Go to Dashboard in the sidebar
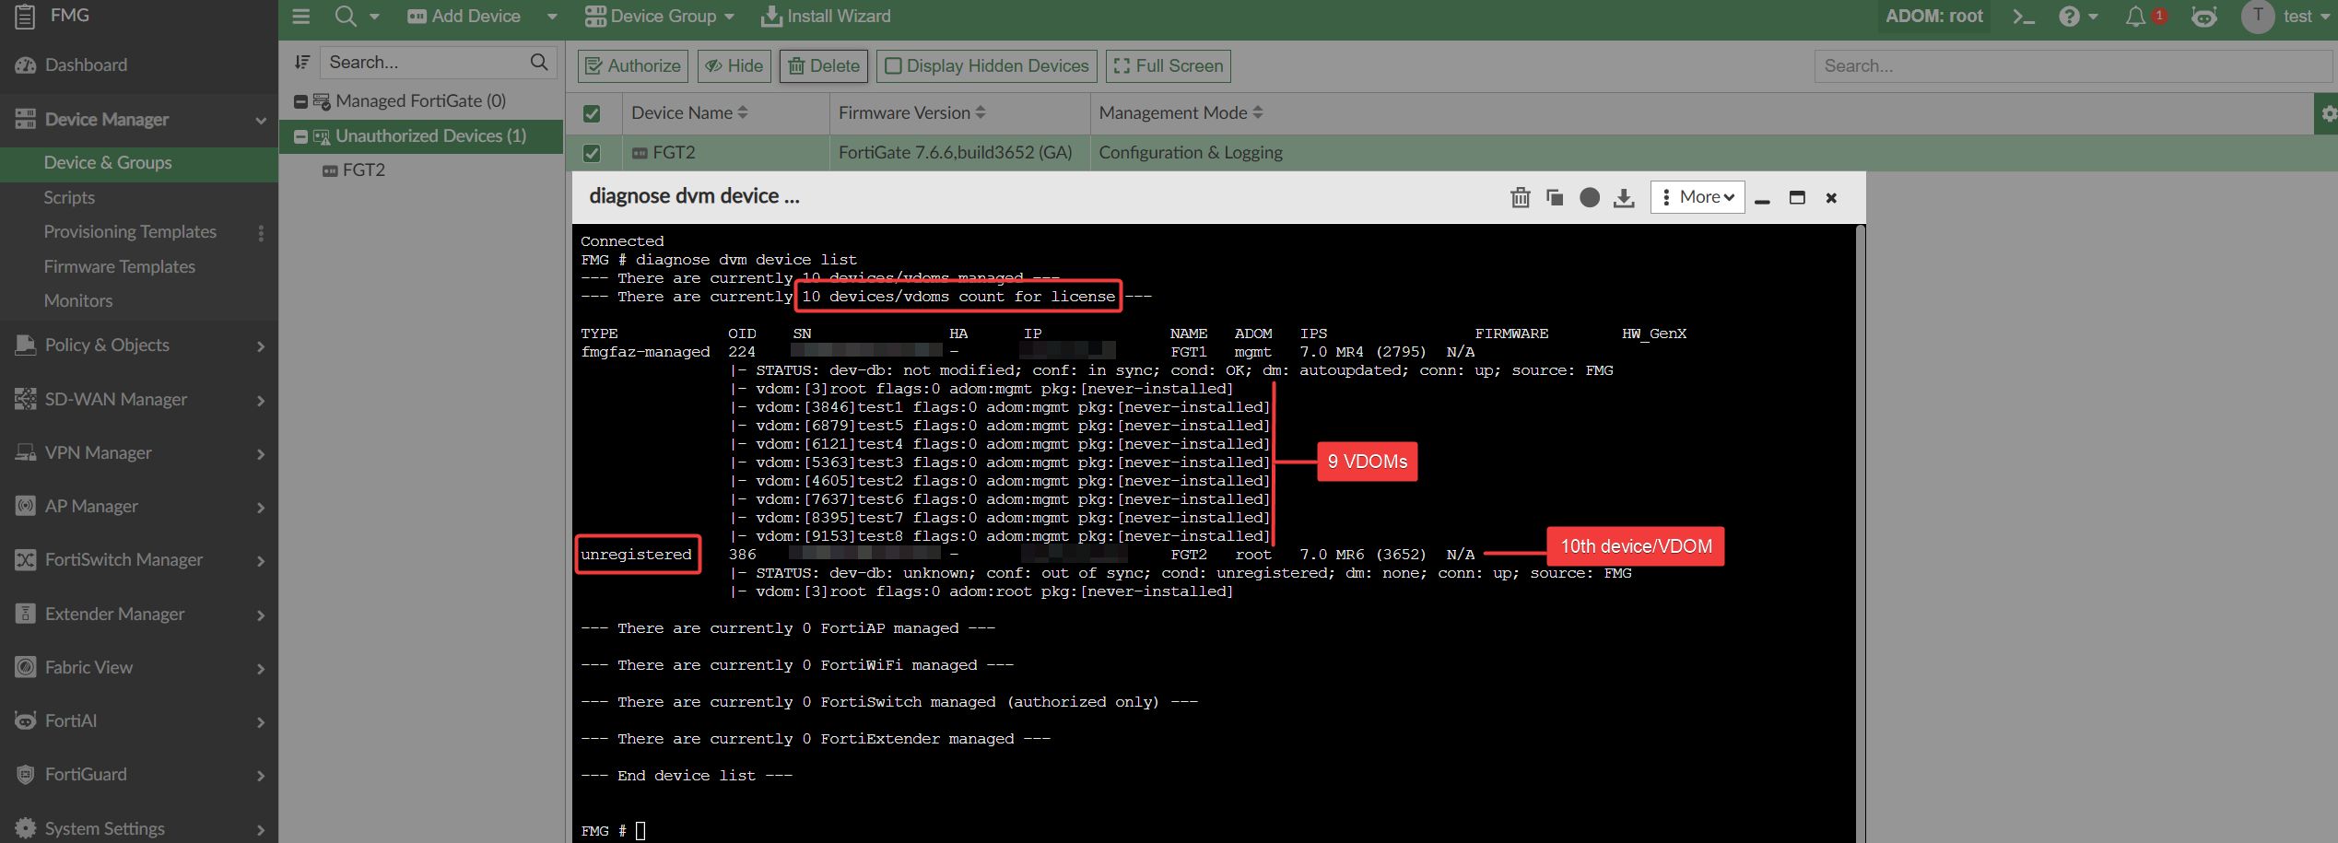 click(x=87, y=65)
